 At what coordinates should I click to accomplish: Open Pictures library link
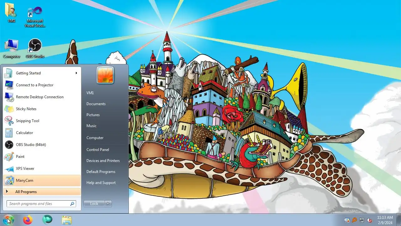(x=93, y=115)
